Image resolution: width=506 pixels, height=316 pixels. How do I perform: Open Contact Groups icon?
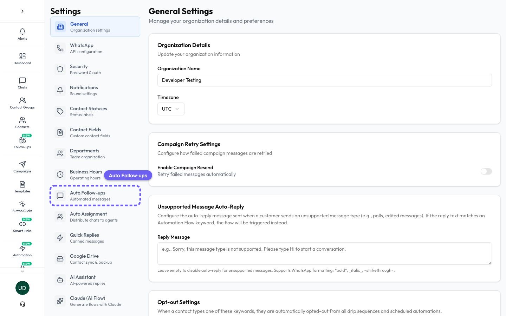pos(22,100)
